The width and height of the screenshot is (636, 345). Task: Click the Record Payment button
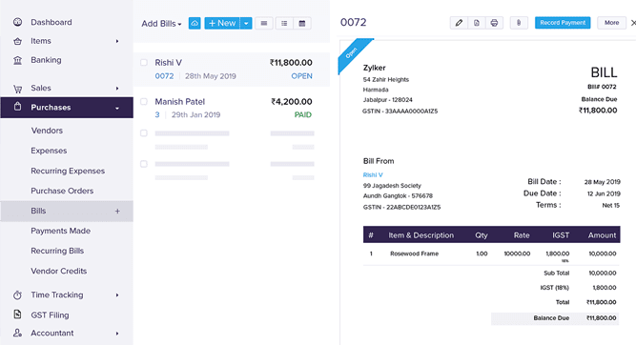coord(563,23)
